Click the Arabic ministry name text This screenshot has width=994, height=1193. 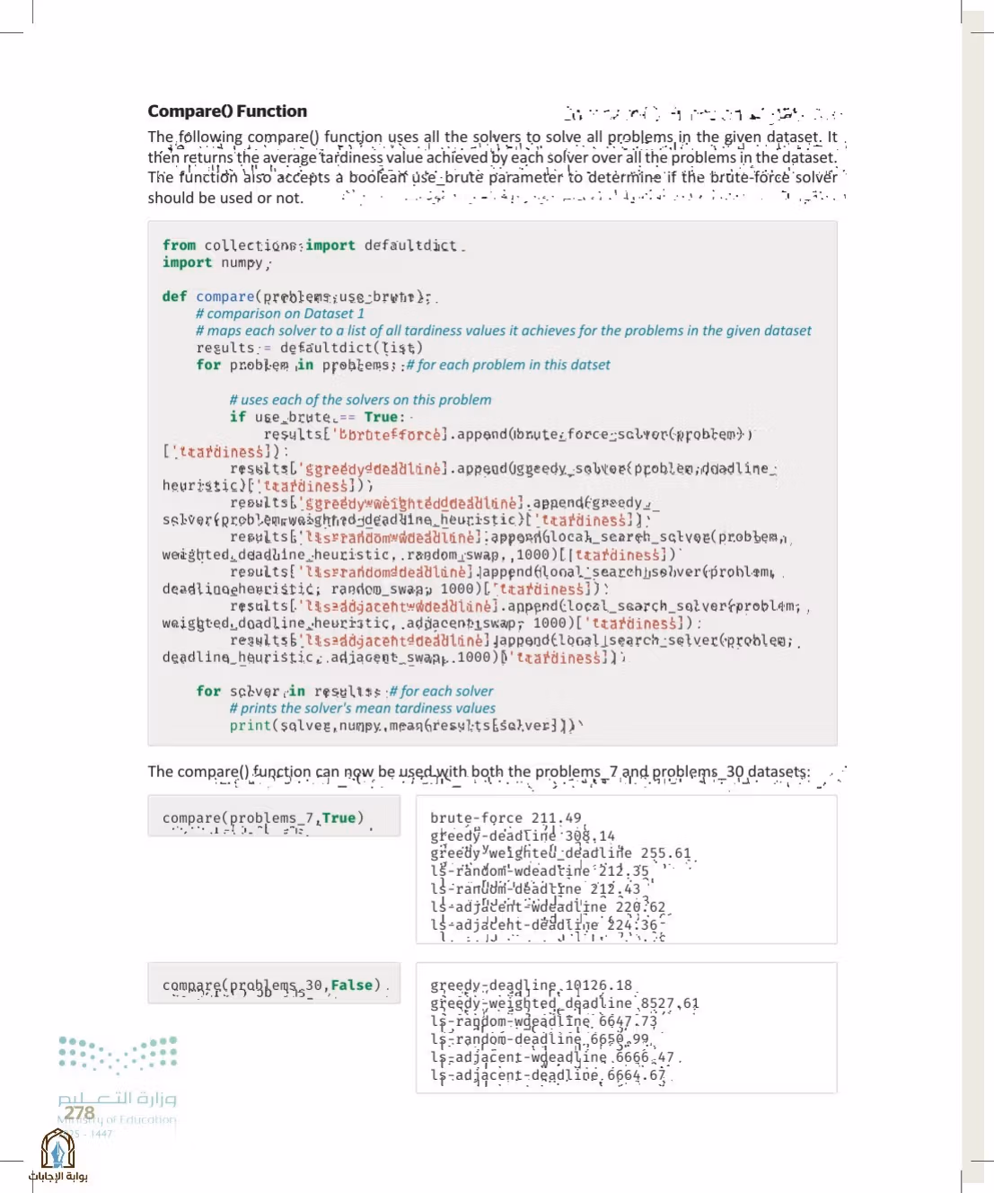point(118,1098)
